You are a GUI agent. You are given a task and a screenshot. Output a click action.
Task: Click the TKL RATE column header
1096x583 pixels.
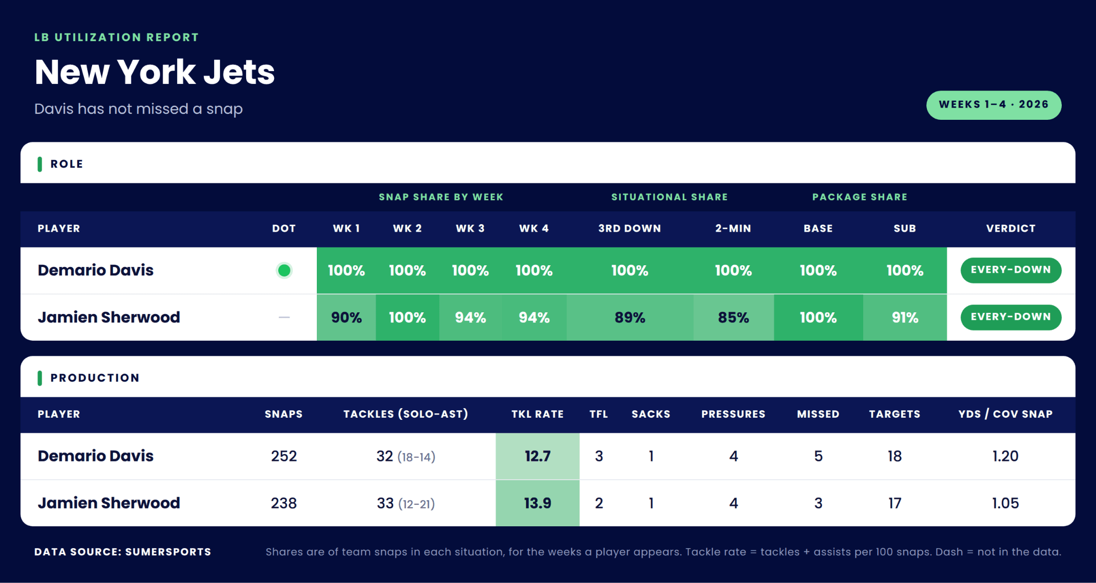(x=537, y=414)
